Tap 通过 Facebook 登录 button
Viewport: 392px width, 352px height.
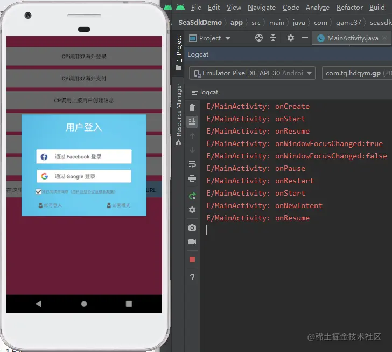84,157
